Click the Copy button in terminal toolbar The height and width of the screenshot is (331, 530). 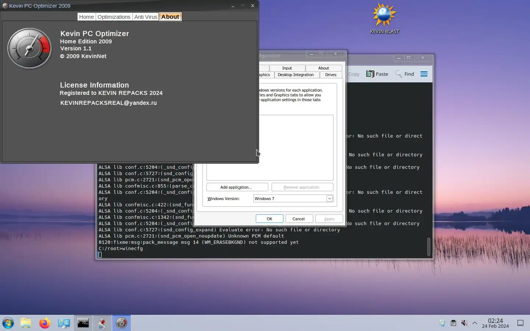(x=353, y=74)
